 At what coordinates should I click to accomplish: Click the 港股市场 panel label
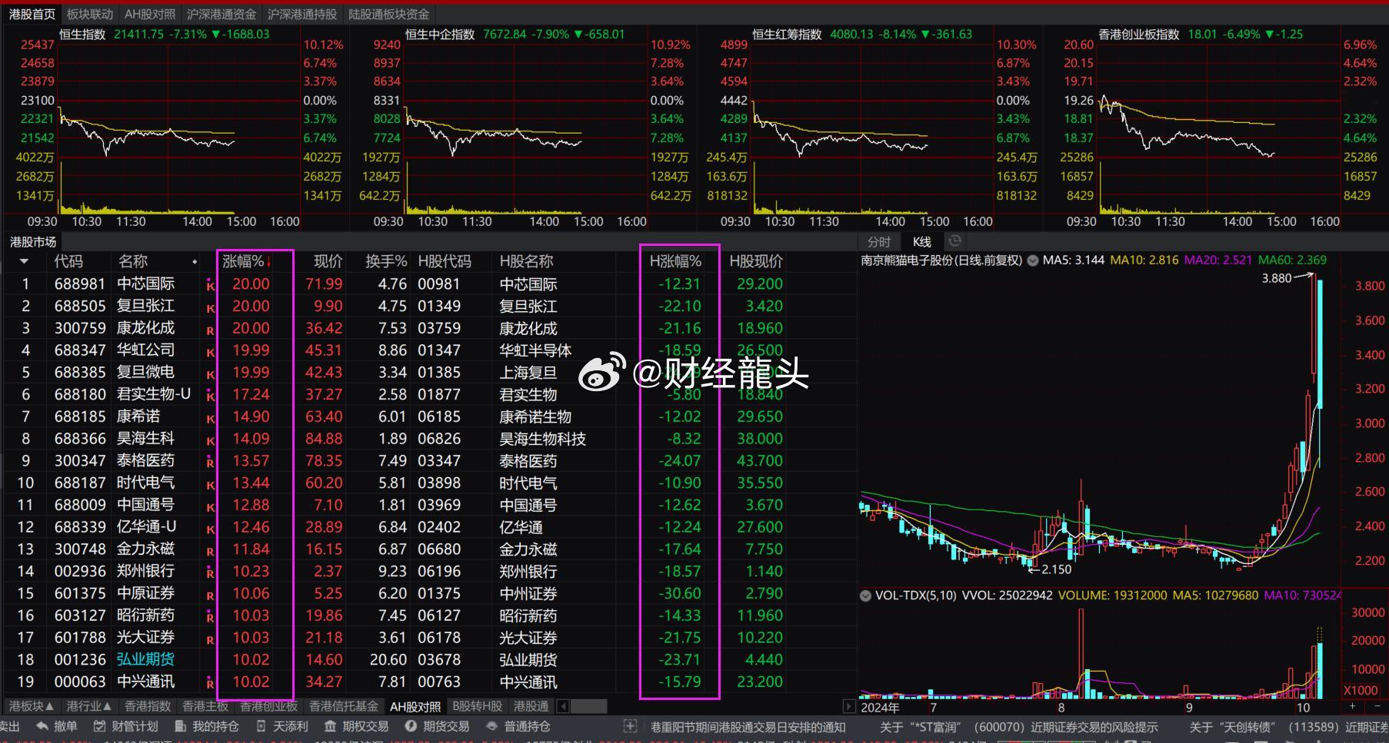click(33, 241)
